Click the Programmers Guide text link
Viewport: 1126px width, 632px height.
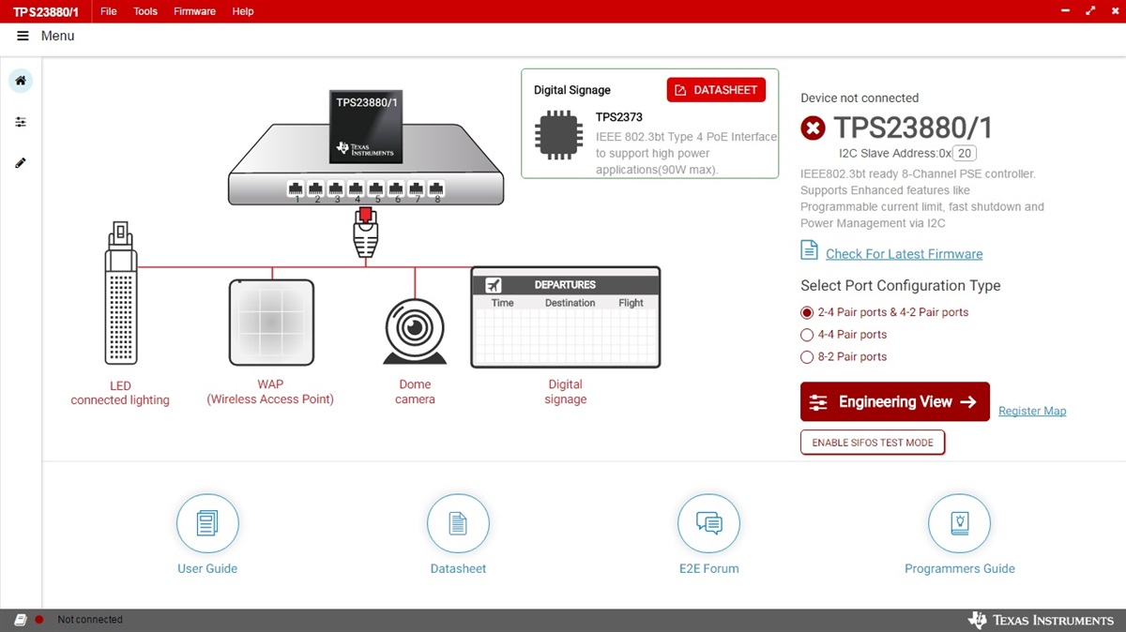point(960,568)
